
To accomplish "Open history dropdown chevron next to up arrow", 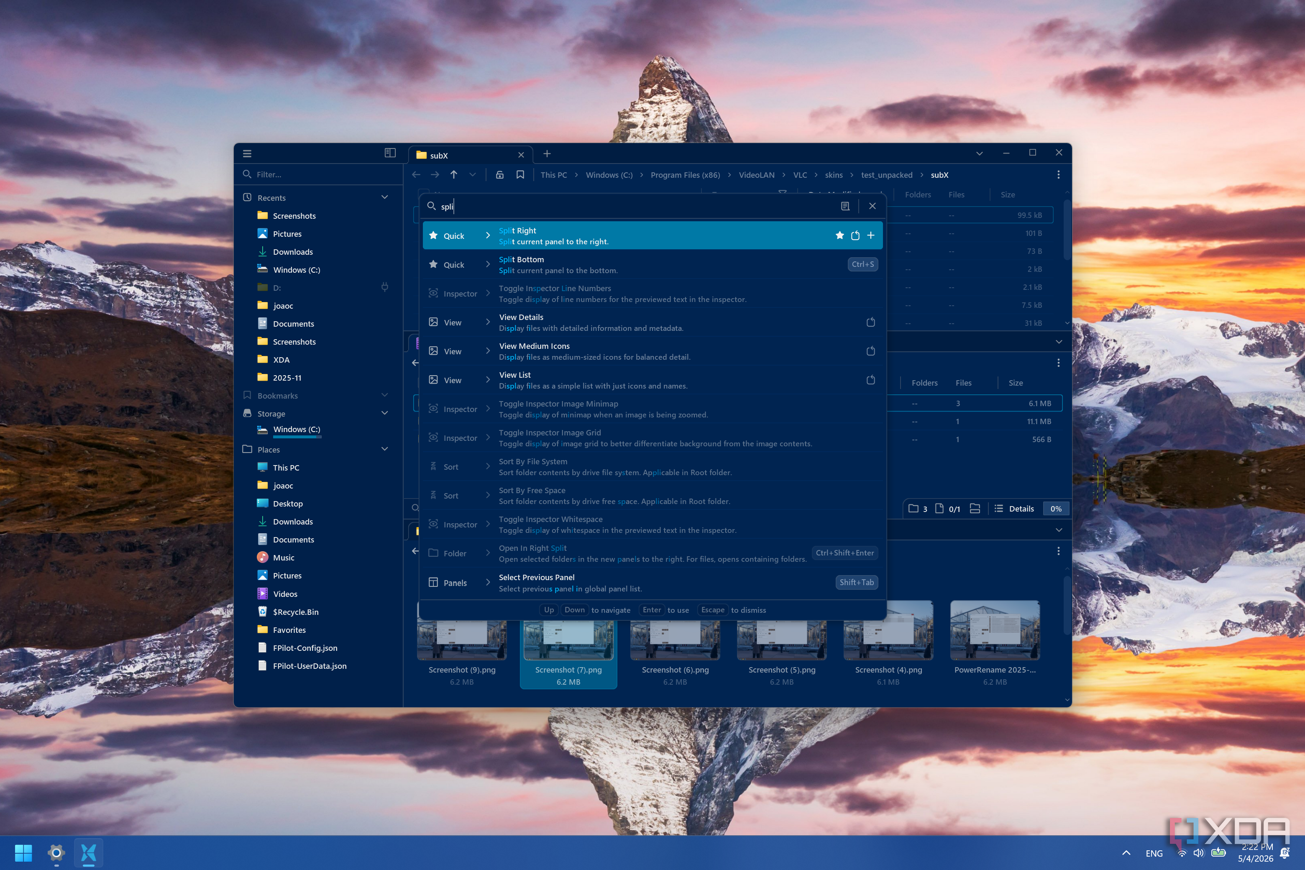I will pos(473,175).
